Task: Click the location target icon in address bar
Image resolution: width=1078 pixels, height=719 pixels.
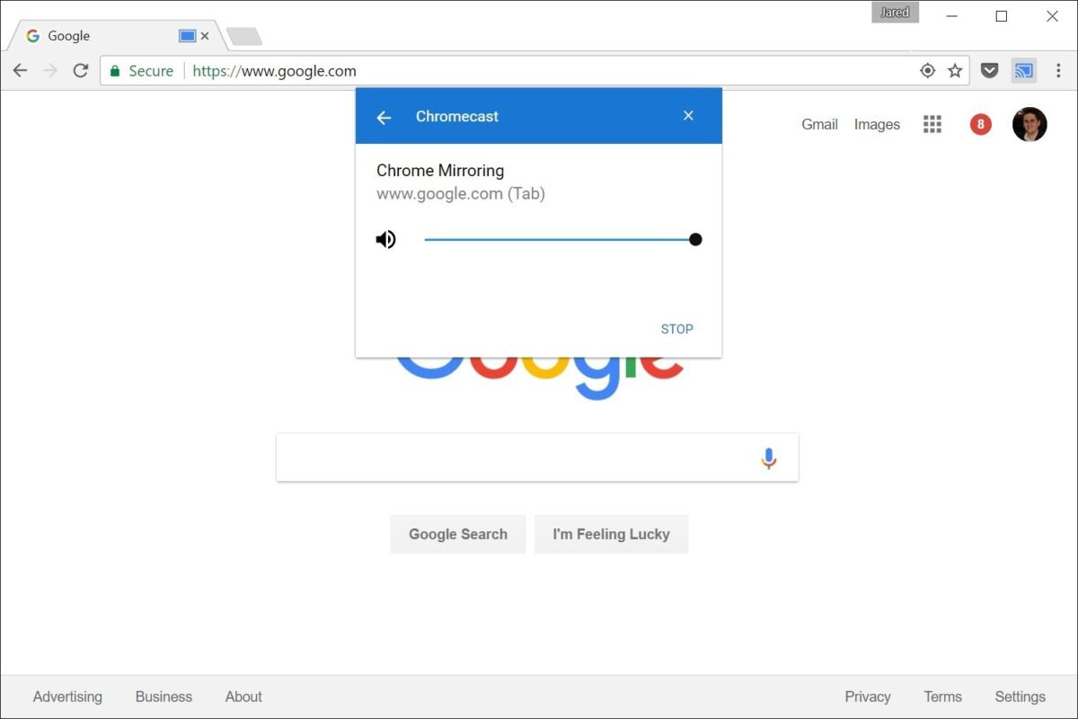Action: pyautogui.click(x=928, y=70)
